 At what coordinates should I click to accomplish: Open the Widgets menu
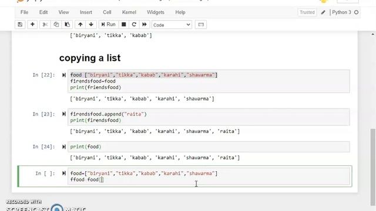tap(156, 12)
